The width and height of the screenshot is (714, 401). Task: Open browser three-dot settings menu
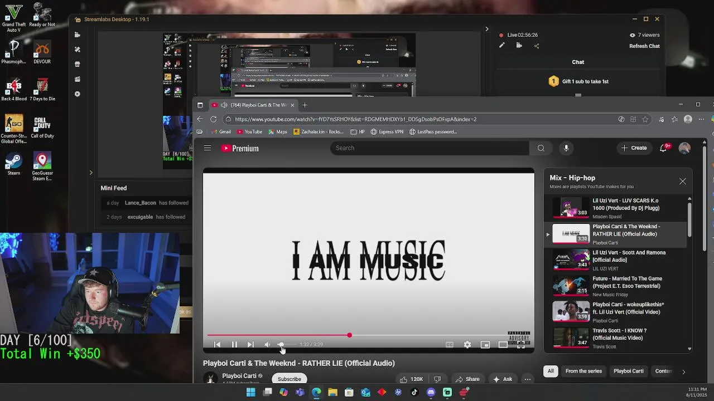(701, 119)
